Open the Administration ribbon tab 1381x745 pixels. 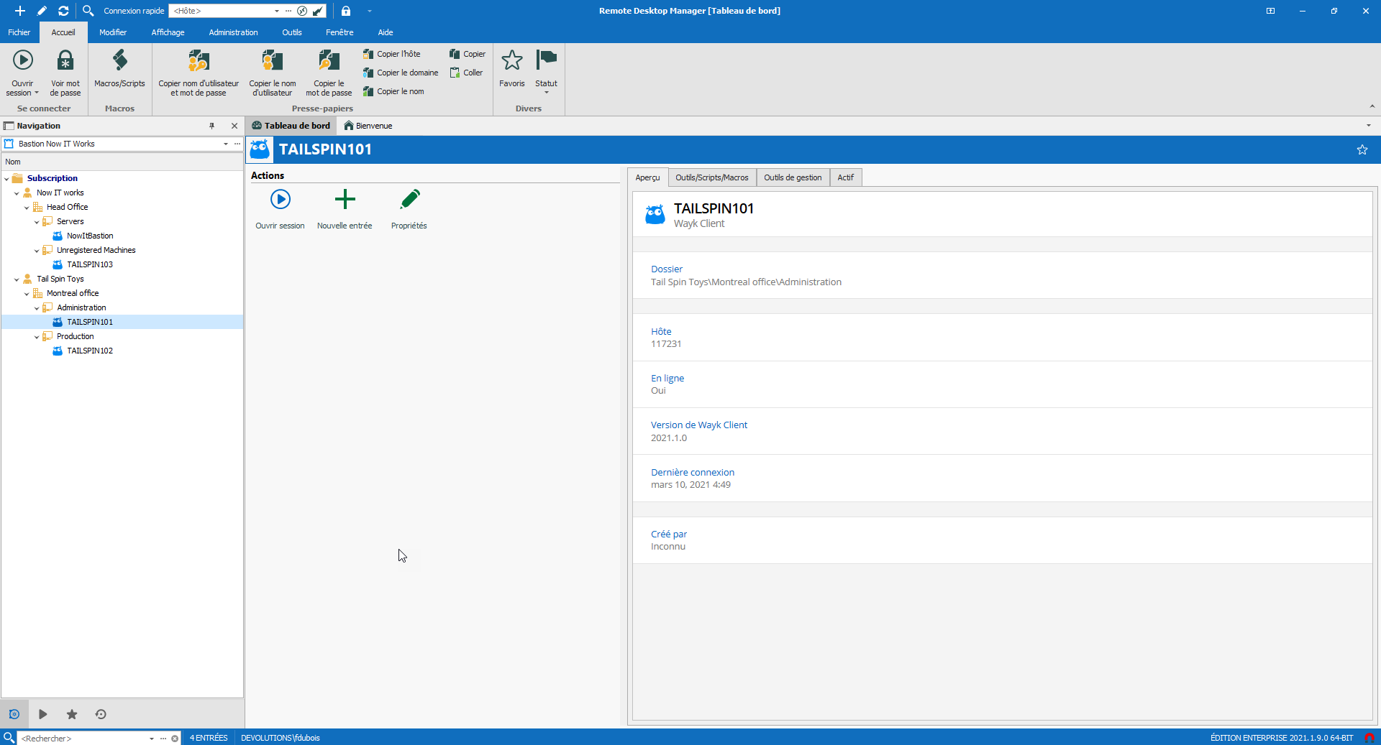pos(233,32)
